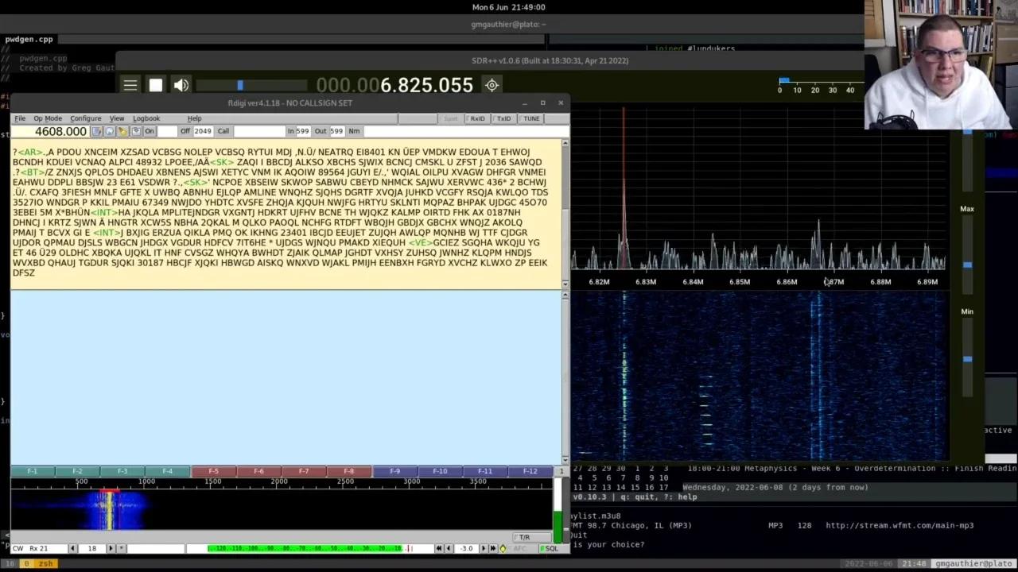Step value up with arrow right of -3.0
This screenshot has height=572, width=1018.
pos(483,548)
